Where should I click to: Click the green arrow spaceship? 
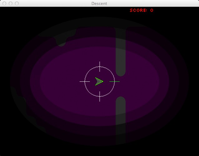pos(99,81)
